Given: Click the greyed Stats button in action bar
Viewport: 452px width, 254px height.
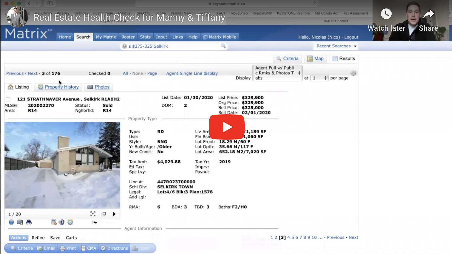Looking at the screenshot, I should 141,248.
